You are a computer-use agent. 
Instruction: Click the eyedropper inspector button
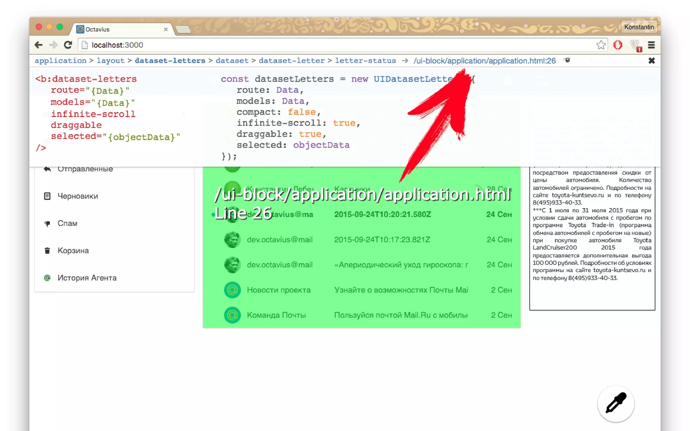click(616, 403)
